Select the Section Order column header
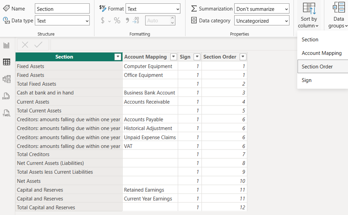The image size is (348, 215). coord(220,57)
